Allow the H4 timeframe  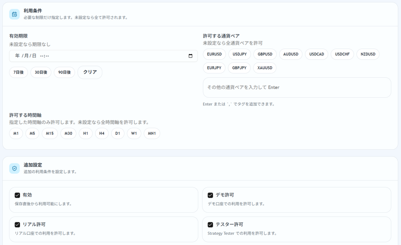[x=102, y=134]
